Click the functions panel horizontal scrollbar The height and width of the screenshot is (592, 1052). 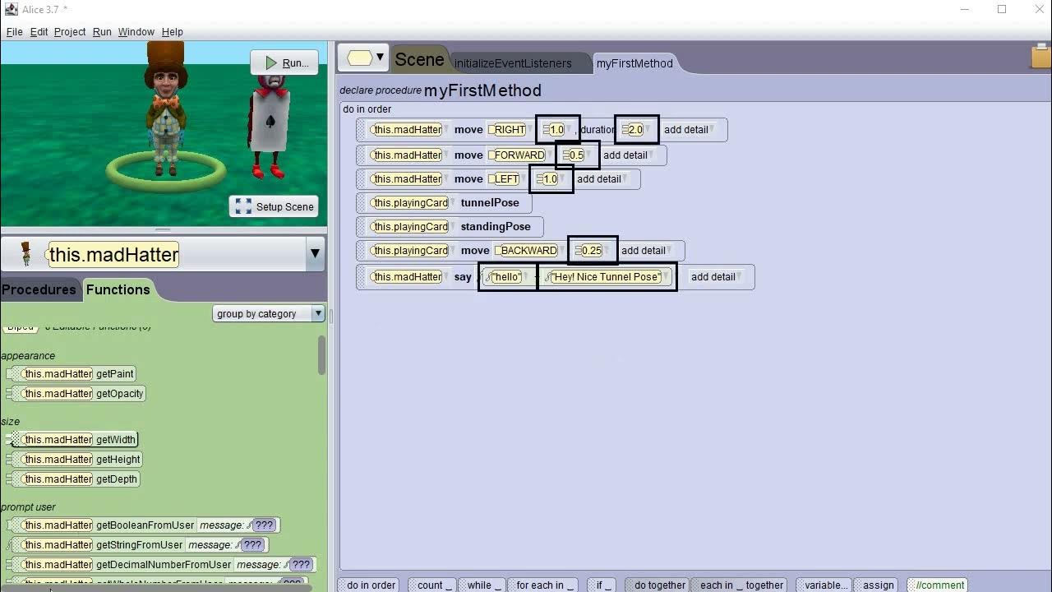point(156,587)
